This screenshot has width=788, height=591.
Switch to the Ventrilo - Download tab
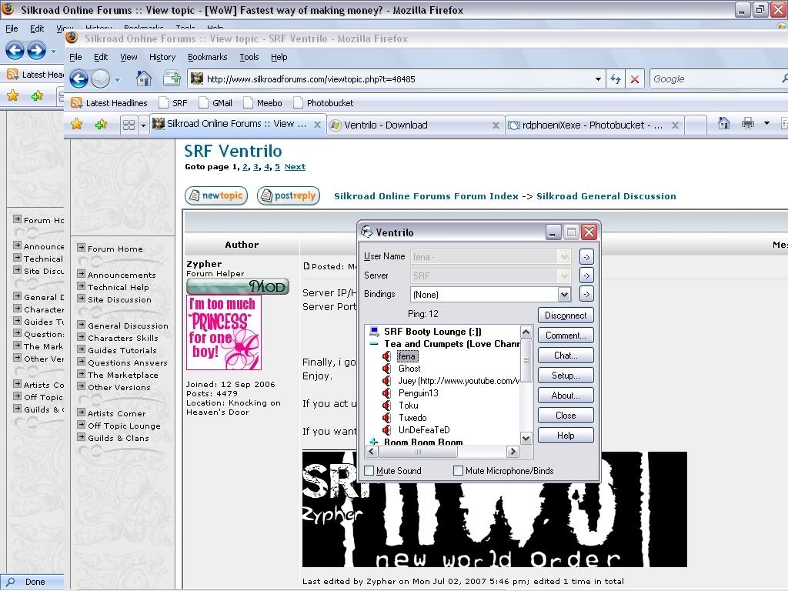tap(415, 125)
